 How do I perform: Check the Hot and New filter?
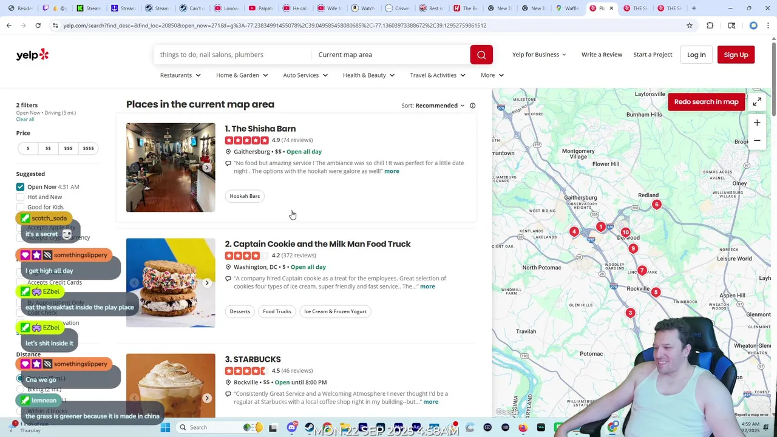20,197
